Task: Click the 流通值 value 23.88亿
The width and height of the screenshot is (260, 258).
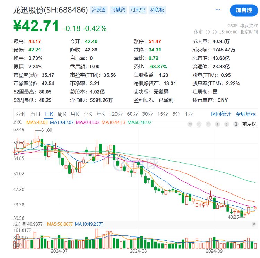Action: click(221, 67)
